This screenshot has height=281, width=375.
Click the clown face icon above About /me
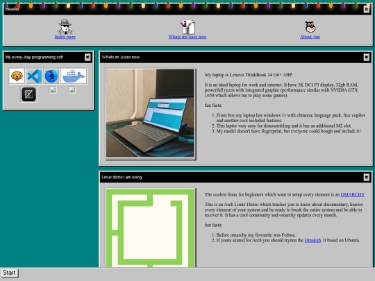coord(310,27)
